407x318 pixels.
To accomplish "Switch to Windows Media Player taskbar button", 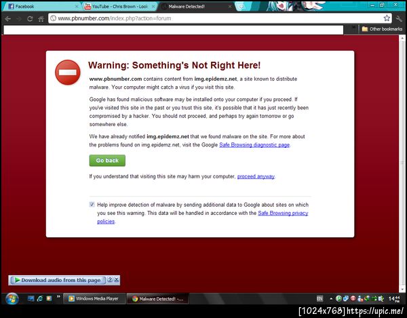I will point(94,298).
